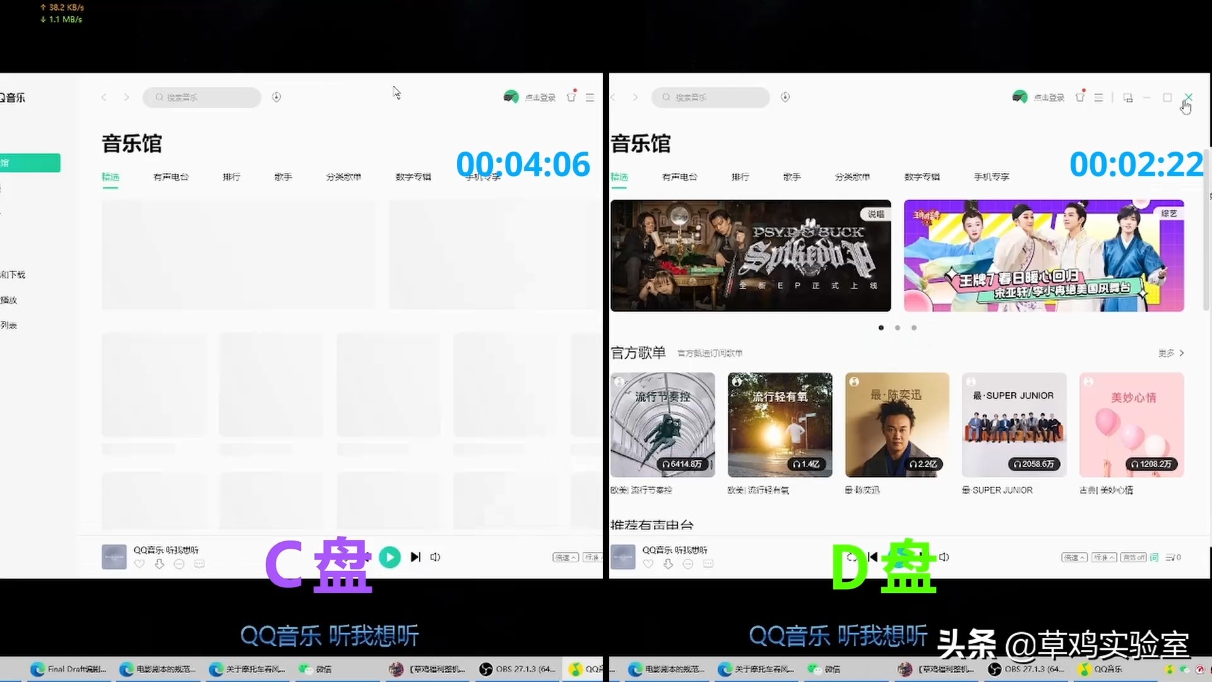Toggle the 音效 sound effect off switch
Image resolution: width=1212 pixels, height=682 pixels.
(x=1134, y=557)
